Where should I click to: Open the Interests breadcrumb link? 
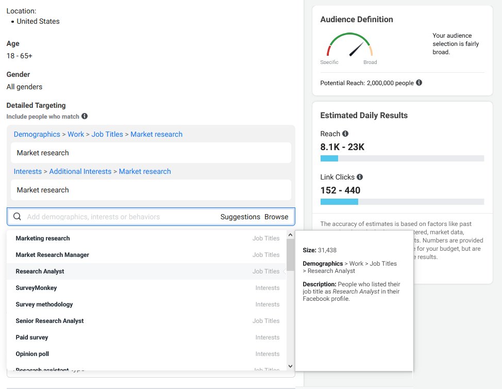[x=27, y=171]
